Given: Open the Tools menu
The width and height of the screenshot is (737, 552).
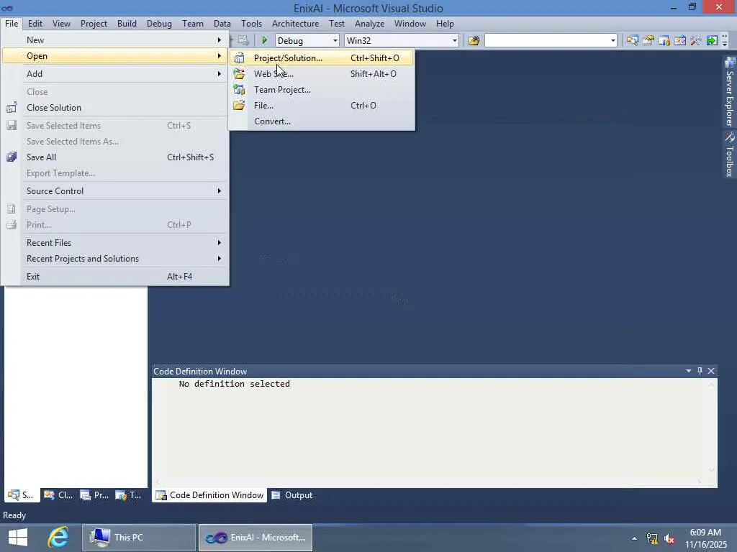Looking at the screenshot, I should pyautogui.click(x=251, y=24).
